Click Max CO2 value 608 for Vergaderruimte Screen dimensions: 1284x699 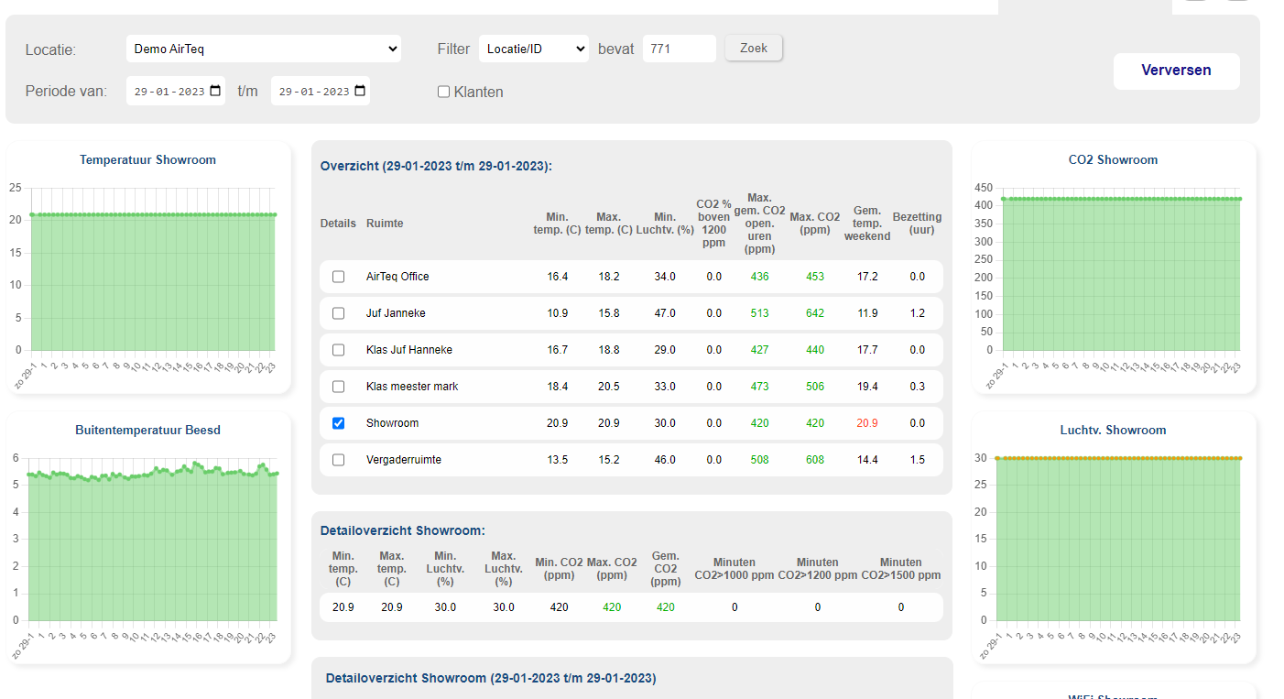[x=815, y=460]
